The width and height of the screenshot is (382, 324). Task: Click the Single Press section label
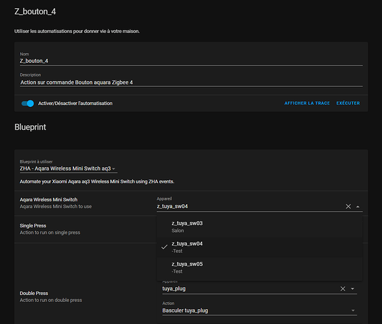33,226
